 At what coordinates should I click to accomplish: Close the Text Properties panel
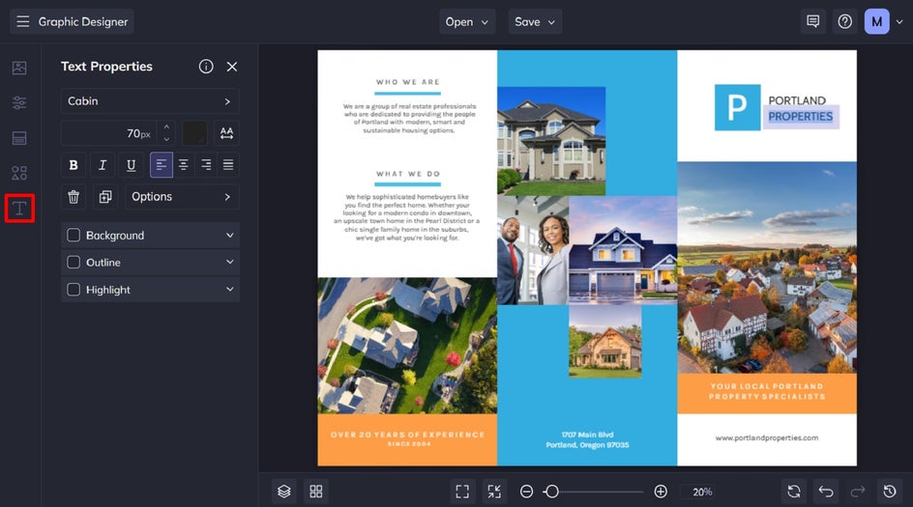232,67
